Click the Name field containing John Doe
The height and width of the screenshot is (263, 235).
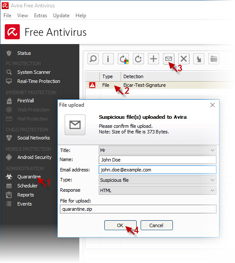[x=157, y=160]
